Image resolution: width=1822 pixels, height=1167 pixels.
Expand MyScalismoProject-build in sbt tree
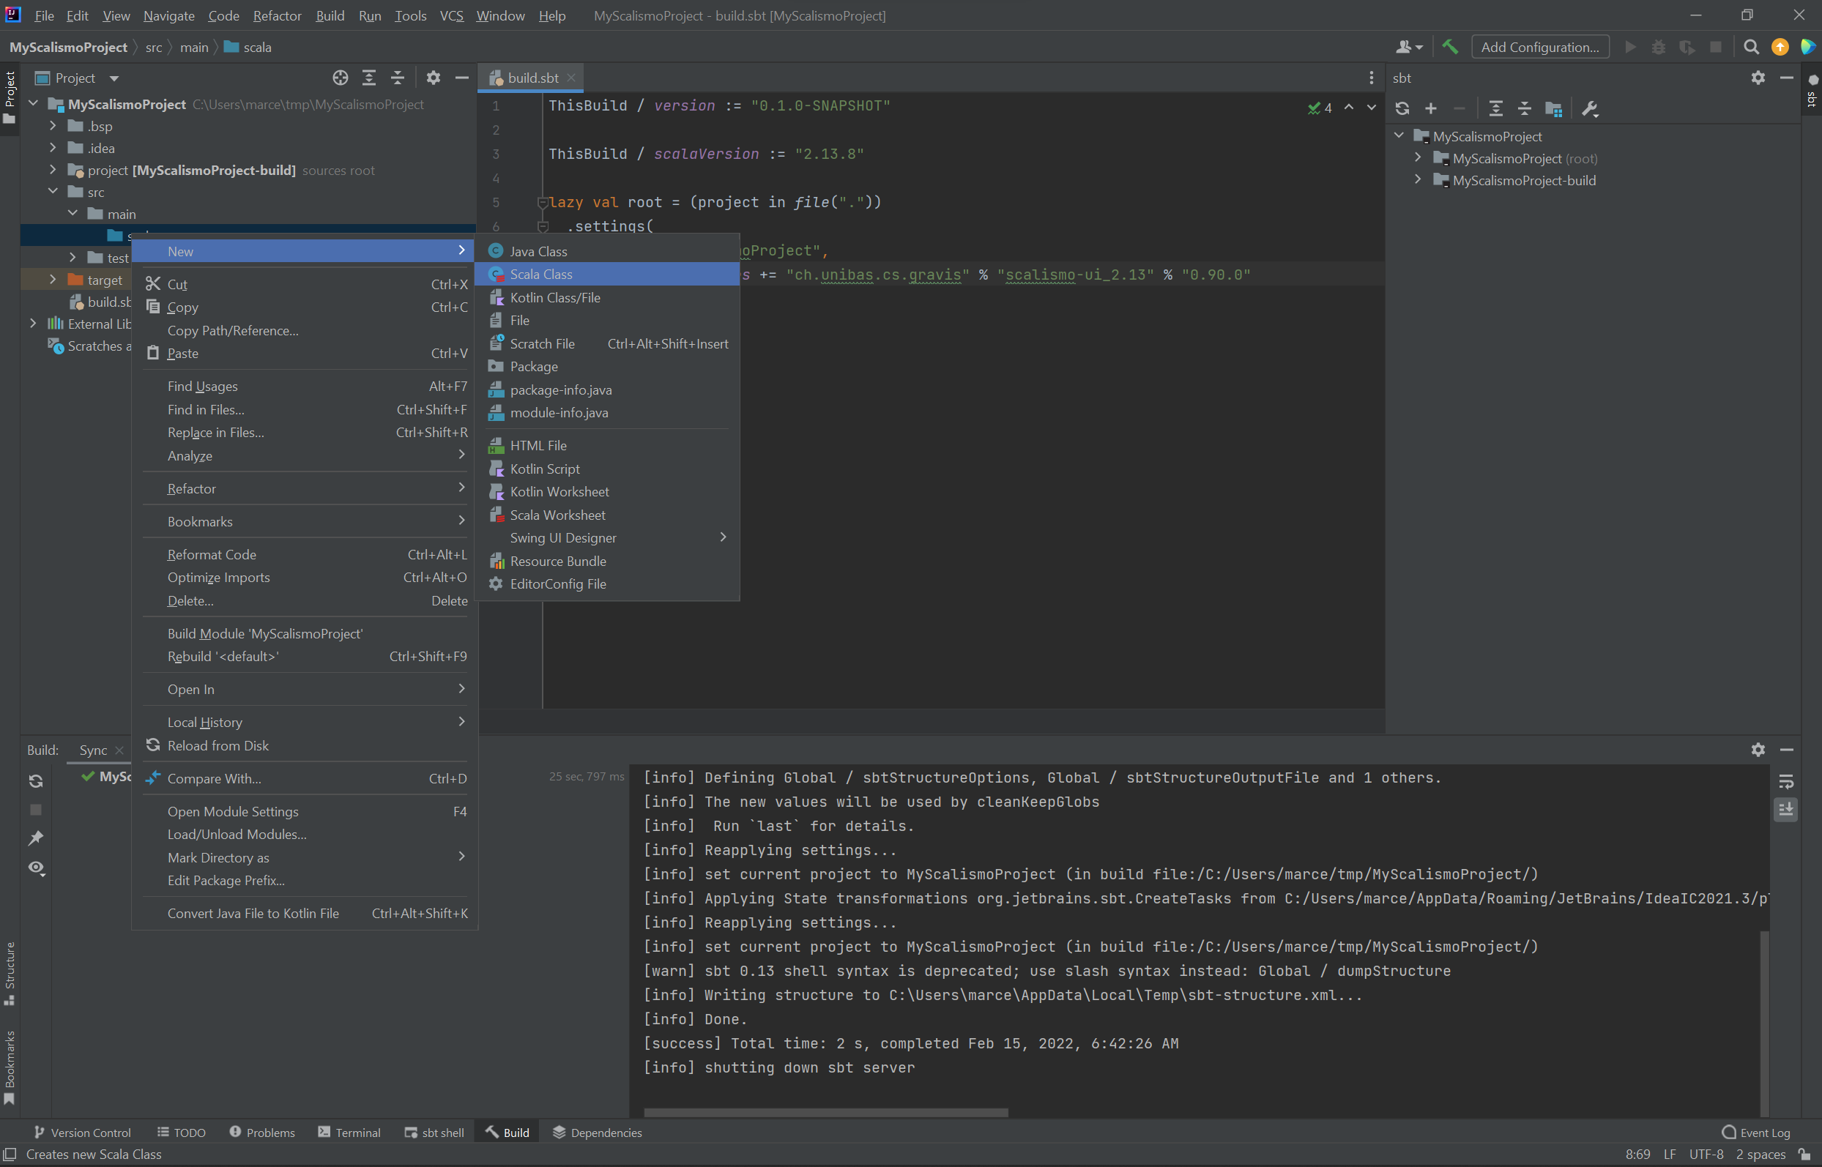click(1418, 179)
